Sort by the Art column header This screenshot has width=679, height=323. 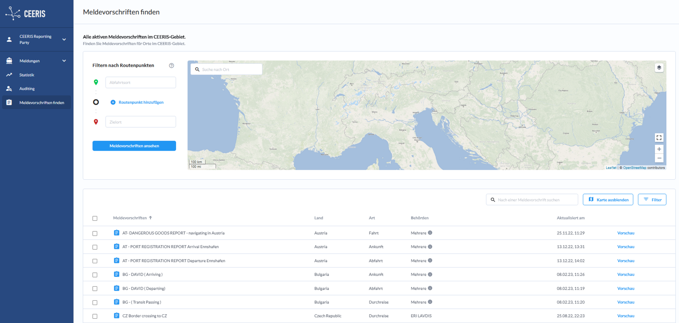(372, 218)
